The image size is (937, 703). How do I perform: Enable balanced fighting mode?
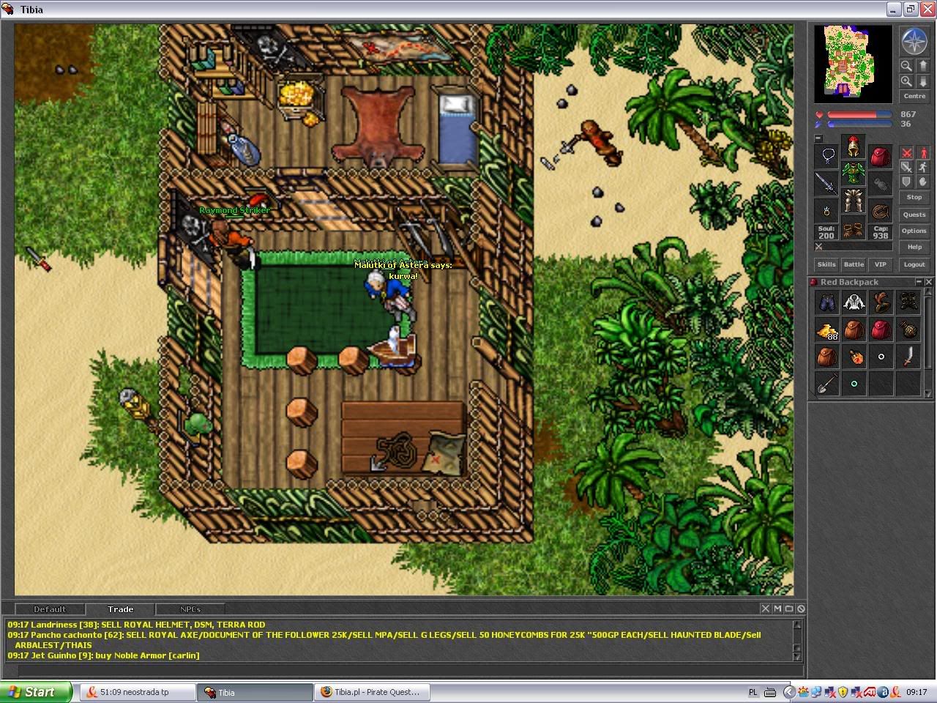click(x=907, y=168)
